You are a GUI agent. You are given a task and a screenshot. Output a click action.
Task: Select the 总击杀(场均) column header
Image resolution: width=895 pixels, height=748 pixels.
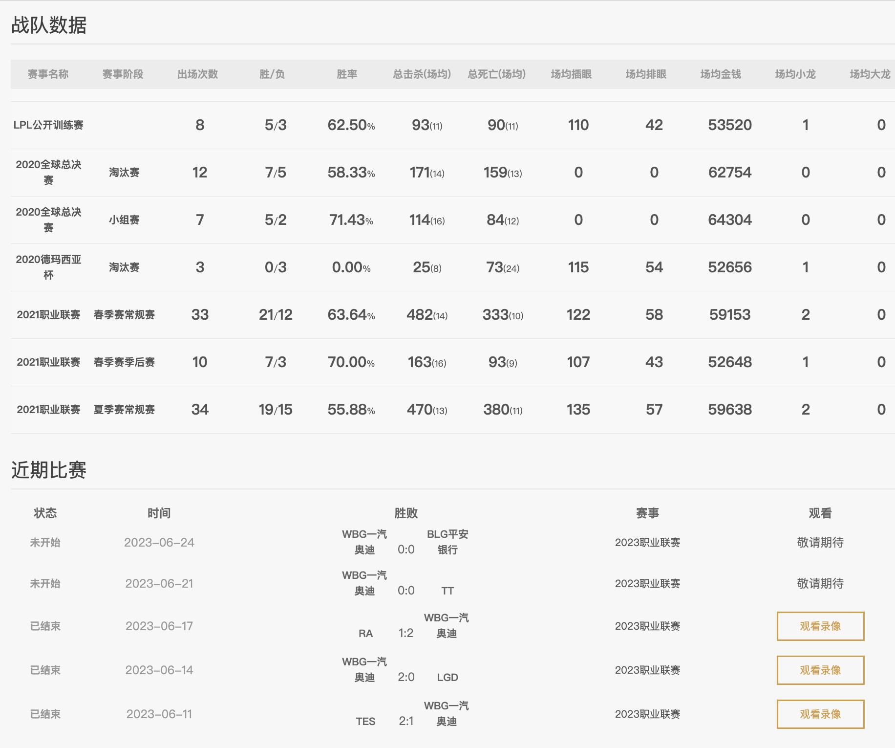tap(422, 74)
